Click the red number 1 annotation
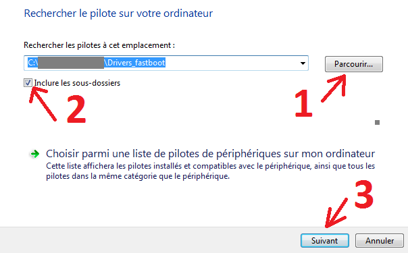 (303, 103)
